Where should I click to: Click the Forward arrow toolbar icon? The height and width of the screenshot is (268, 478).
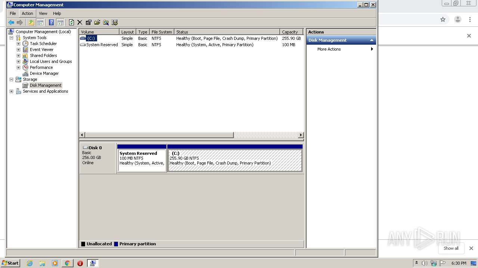20,22
